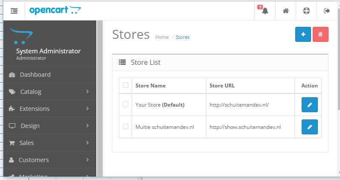The width and height of the screenshot is (340, 180).
Task: Collapse the sidebar with the menu toggle icon
Action: coord(14,11)
